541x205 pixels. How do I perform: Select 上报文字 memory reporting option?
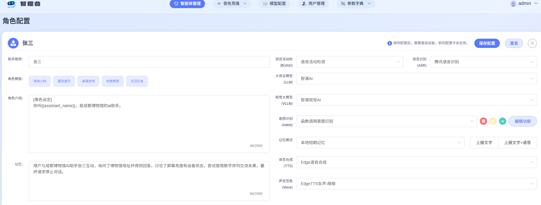coord(484,143)
